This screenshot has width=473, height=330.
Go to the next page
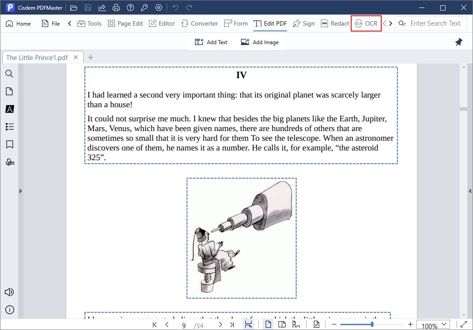[x=220, y=325]
